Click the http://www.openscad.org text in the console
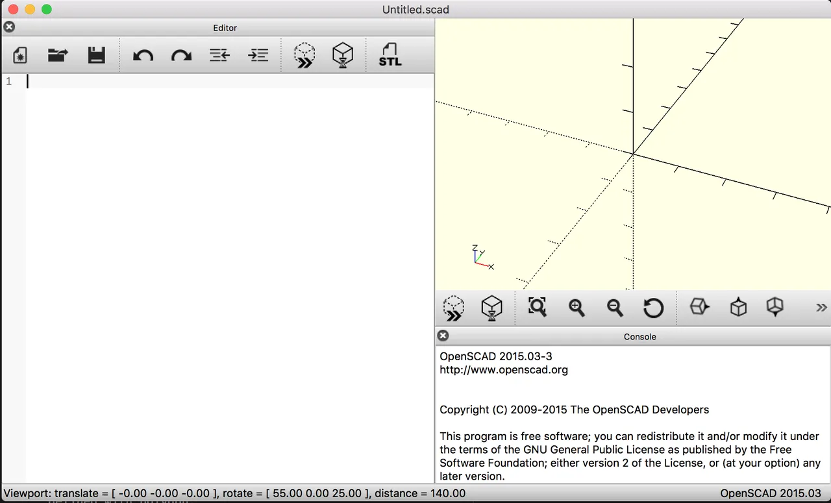 click(504, 370)
